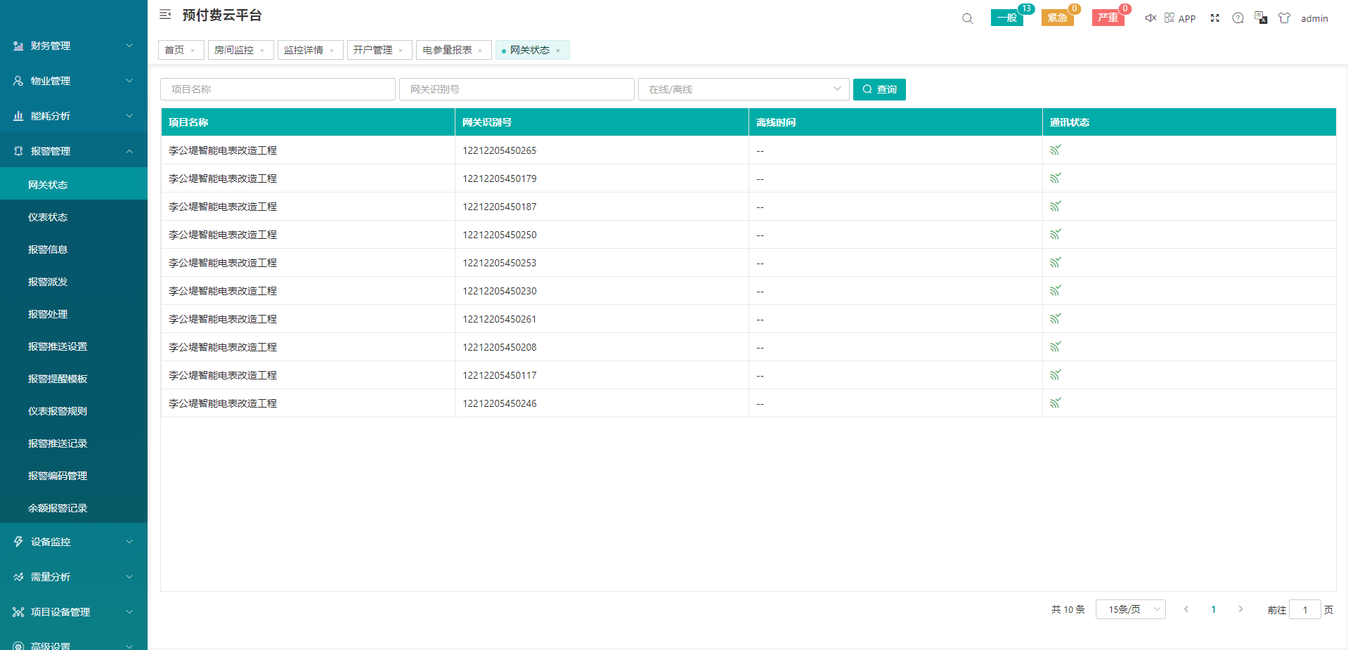Open the admin user menu
1348x650 pixels.
tap(1314, 18)
